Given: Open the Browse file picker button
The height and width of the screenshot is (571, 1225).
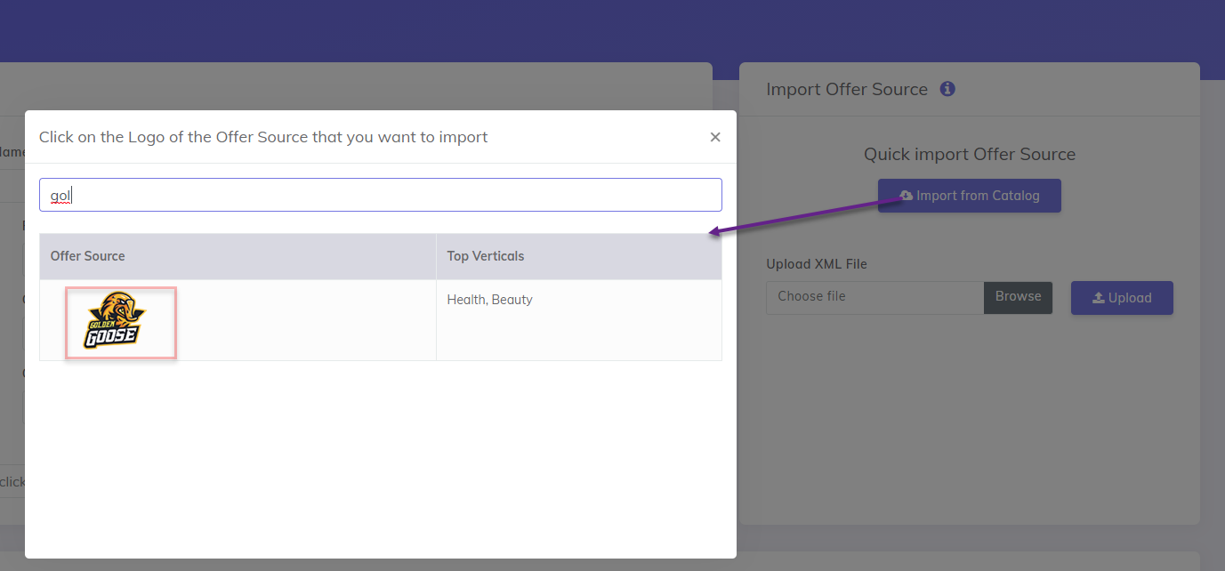Looking at the screenshot, I should (1018, 297).
